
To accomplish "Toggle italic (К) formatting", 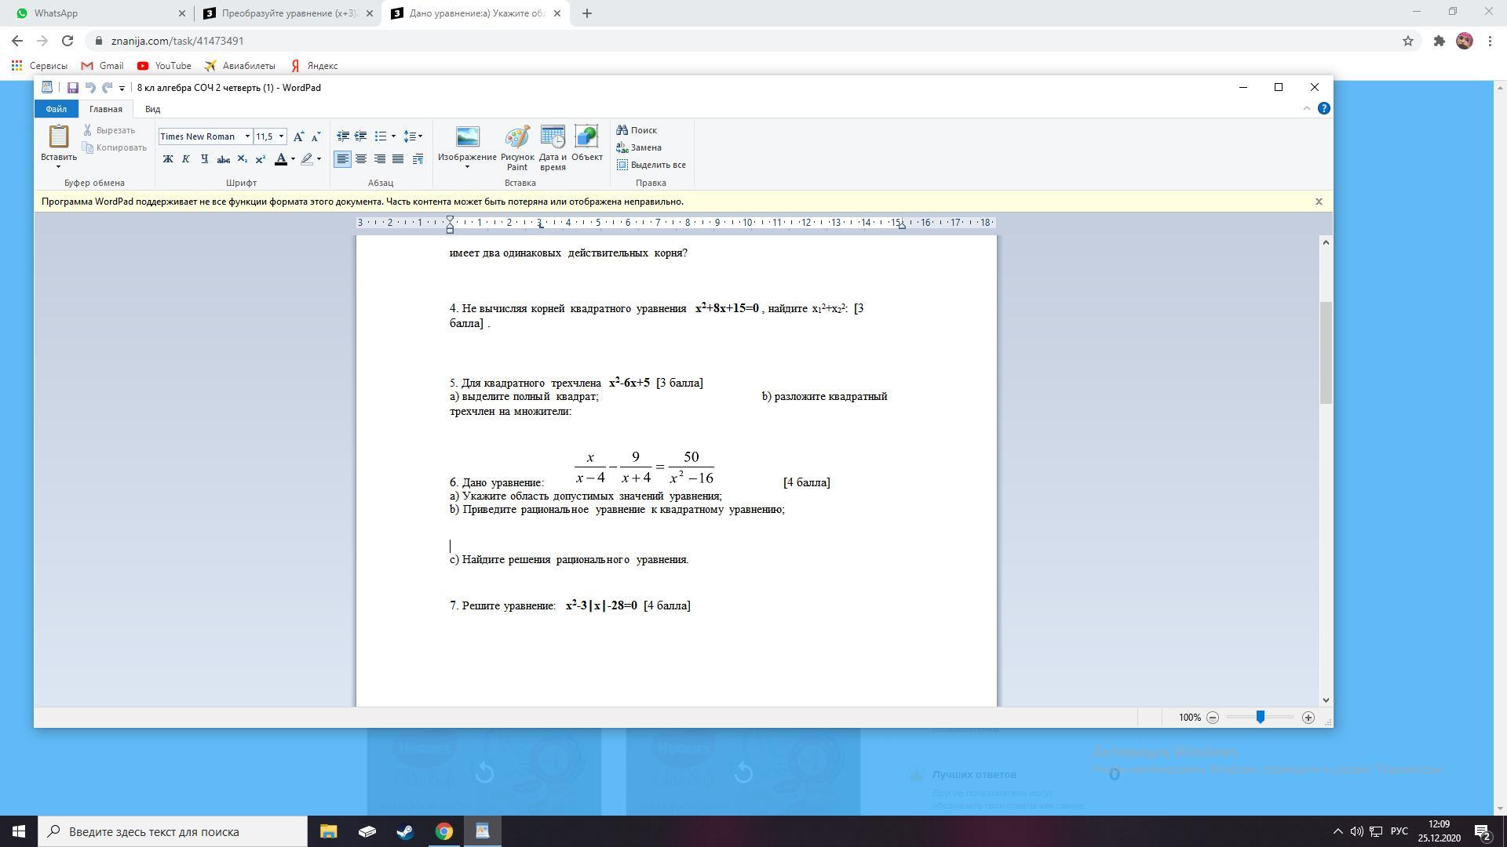I will (x=186, y=159).
